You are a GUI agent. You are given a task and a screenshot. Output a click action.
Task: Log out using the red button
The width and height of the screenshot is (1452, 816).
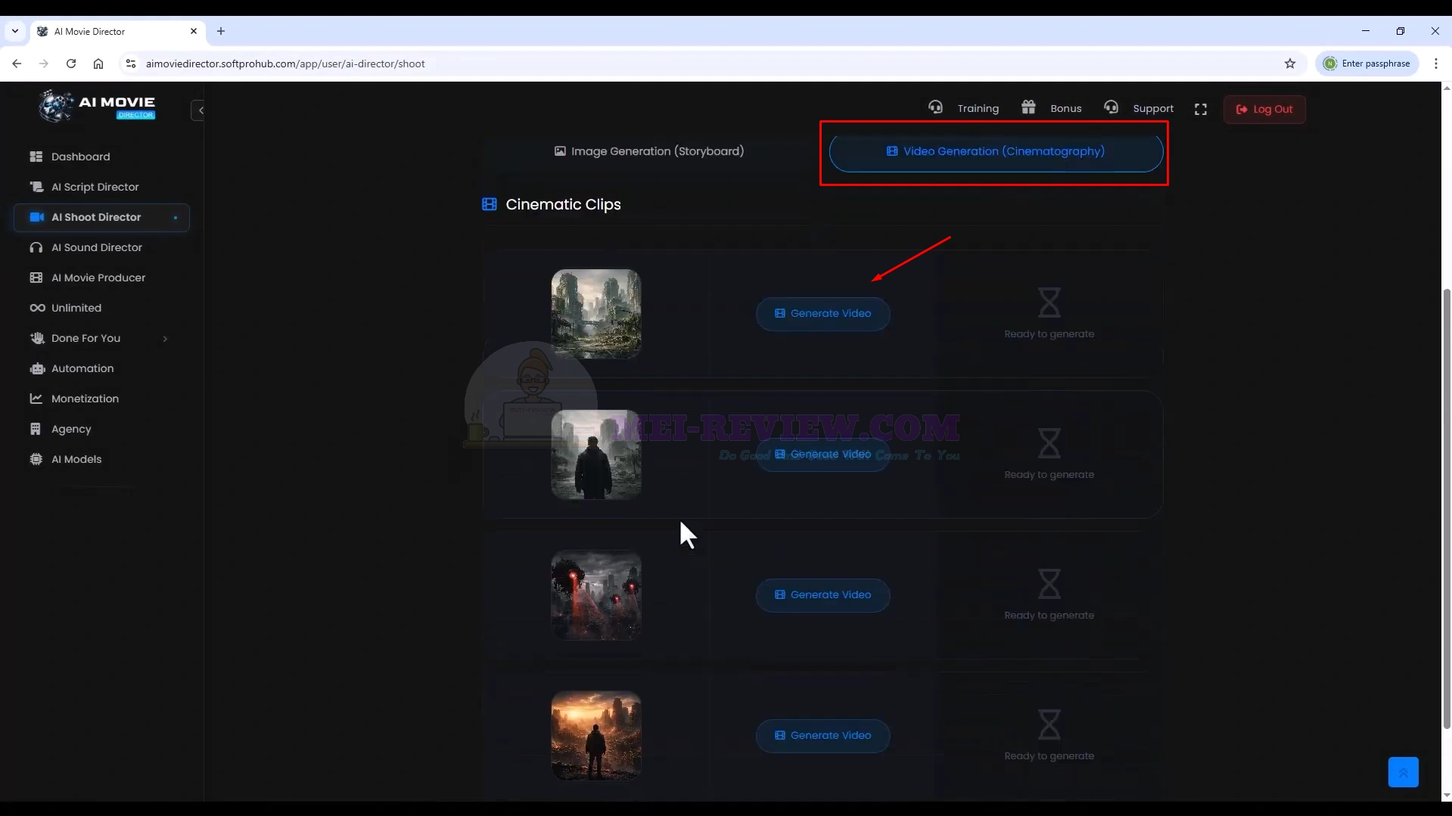click(1264, 109)
